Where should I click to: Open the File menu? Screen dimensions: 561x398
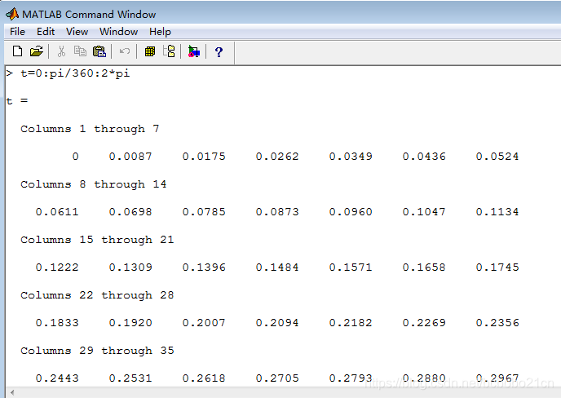17,32
